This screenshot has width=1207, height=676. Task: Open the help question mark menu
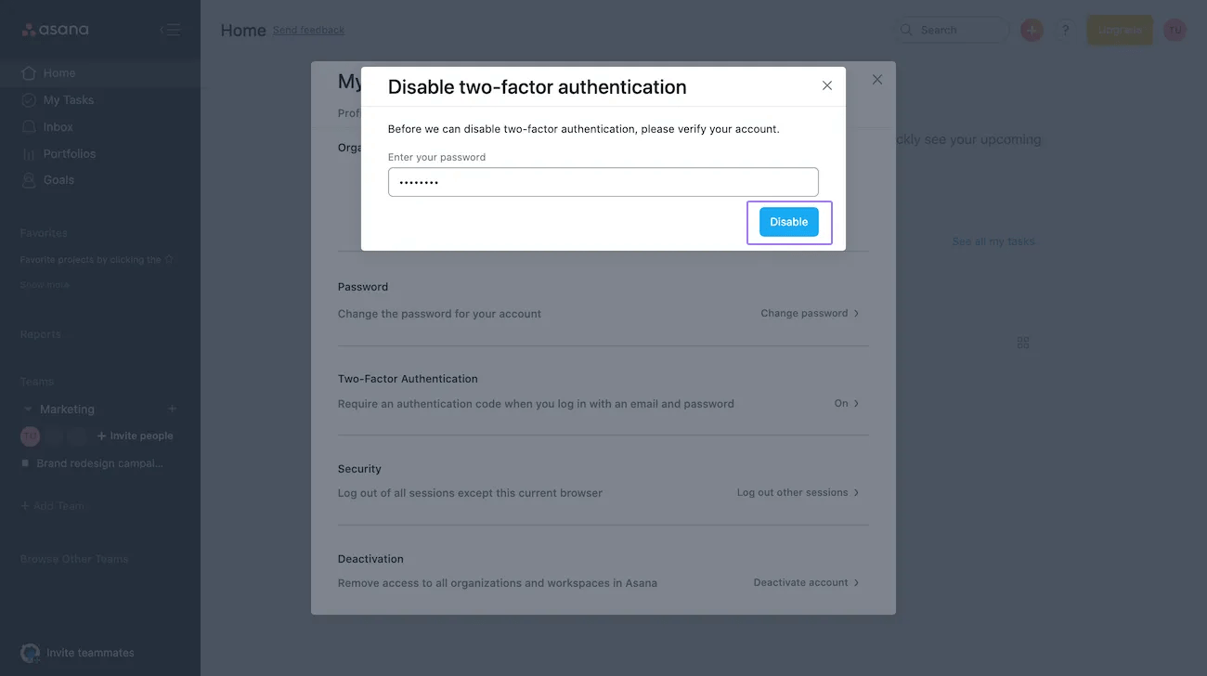pos(1064,29)
